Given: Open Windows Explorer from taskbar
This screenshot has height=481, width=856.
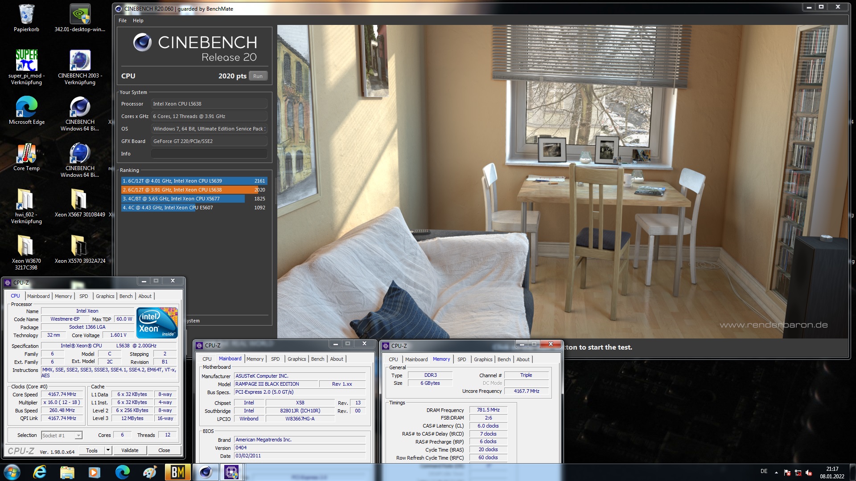Looking at the screenshot, I should [x=67, y=472].
